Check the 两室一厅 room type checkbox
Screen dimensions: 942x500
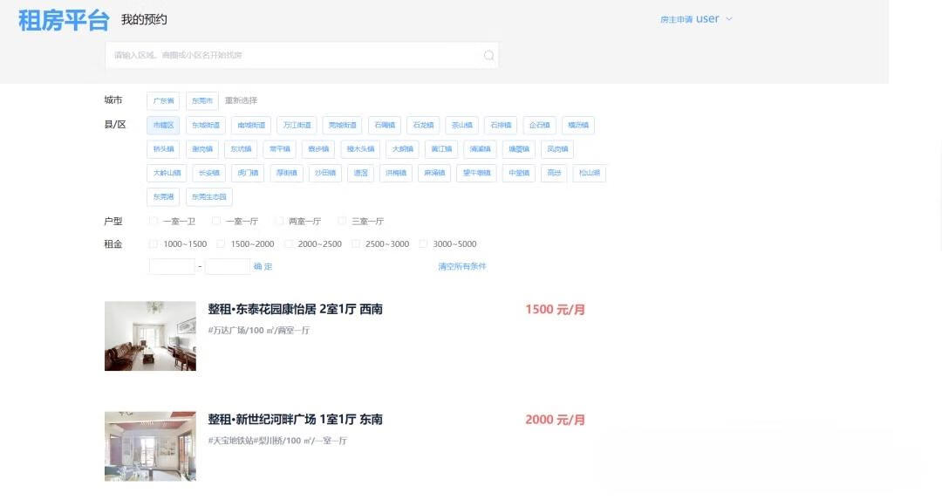279,222
